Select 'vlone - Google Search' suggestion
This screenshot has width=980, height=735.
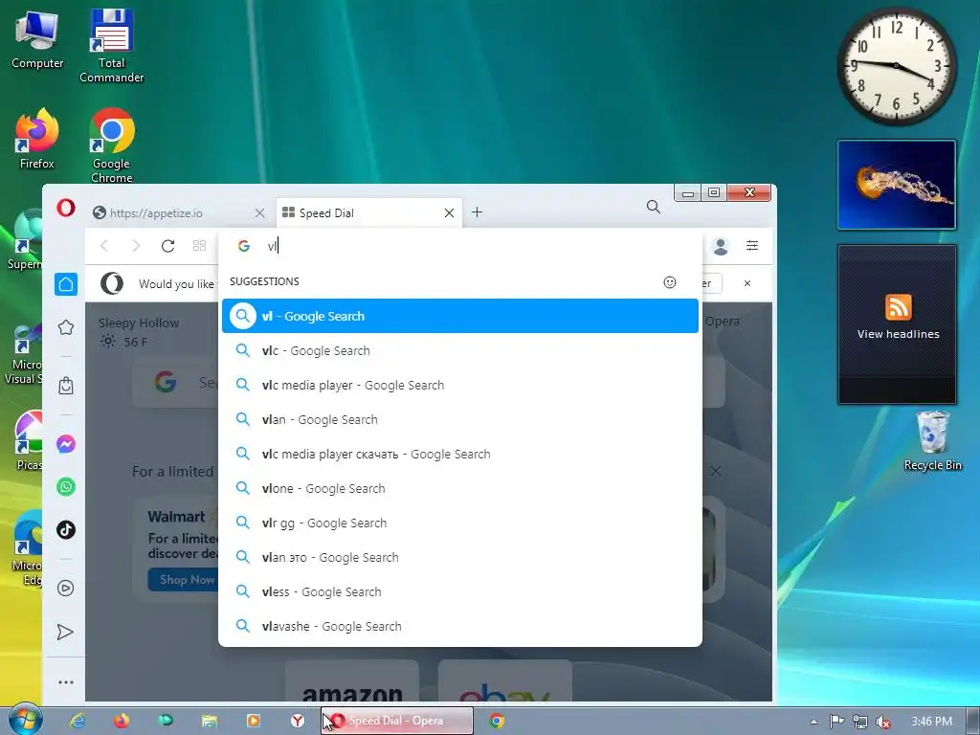pyautogui.click(x=460, y=488)
